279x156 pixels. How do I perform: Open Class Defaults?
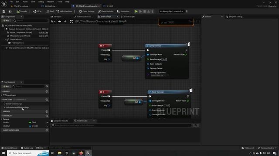(105, 11)
